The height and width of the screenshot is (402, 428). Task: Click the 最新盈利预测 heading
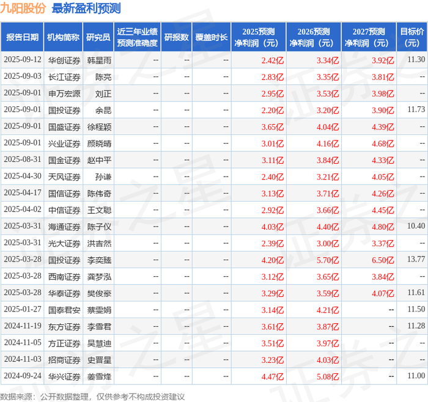(x=86, y=9)
